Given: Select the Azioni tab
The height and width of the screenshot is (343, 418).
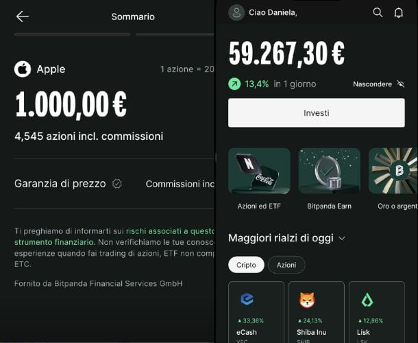Looking at the screenshot, I should click(286, 265).
